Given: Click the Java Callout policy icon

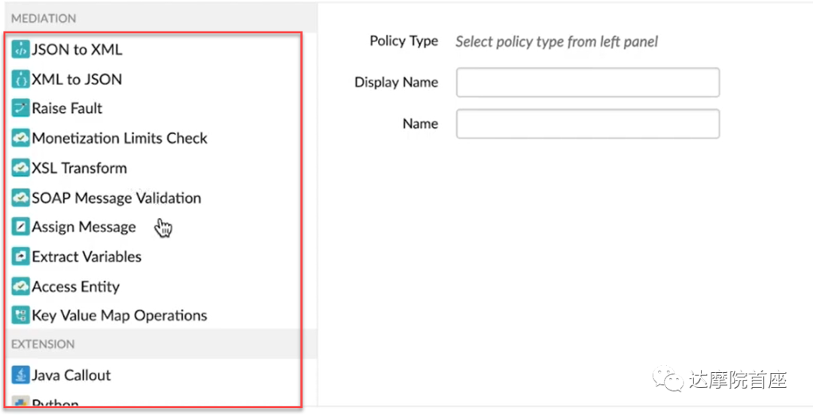Looking at the screenshot, I should click(x=20, y=375).
